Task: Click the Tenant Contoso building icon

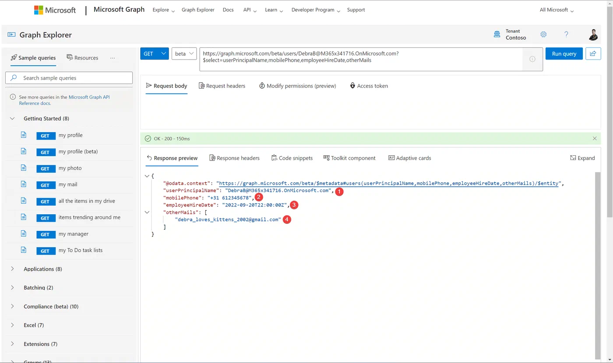Action: point(497,35)
